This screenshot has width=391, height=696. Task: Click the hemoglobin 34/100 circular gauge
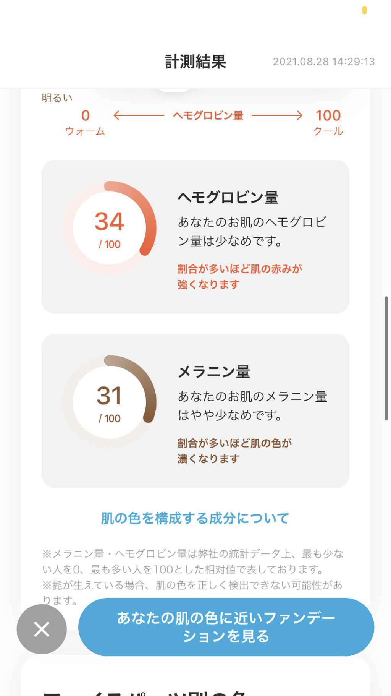coord(110,228)
